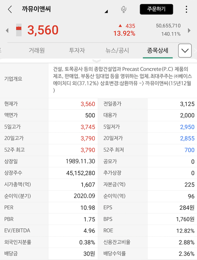The height and width of the screenshot is (260, 197).
Task: Tap the 전일종가 value 3,125
Action: (187, 104)
